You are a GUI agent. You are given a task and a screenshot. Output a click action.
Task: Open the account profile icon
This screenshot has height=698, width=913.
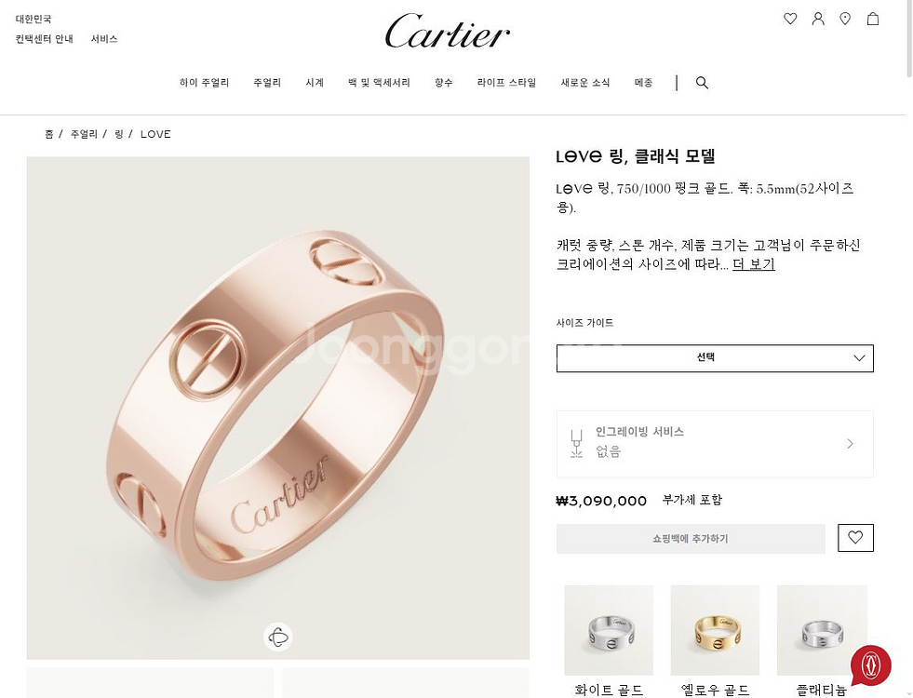click(818, 19)
